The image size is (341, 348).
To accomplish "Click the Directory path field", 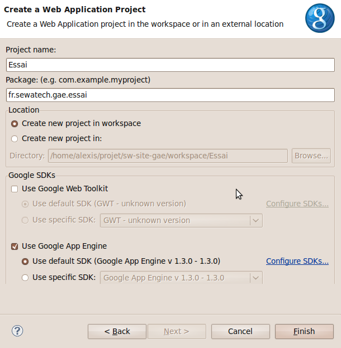I will [x=168, y=156].
